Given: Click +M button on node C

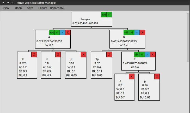Looking at the screenshot, I should click(x=137, y=55).
